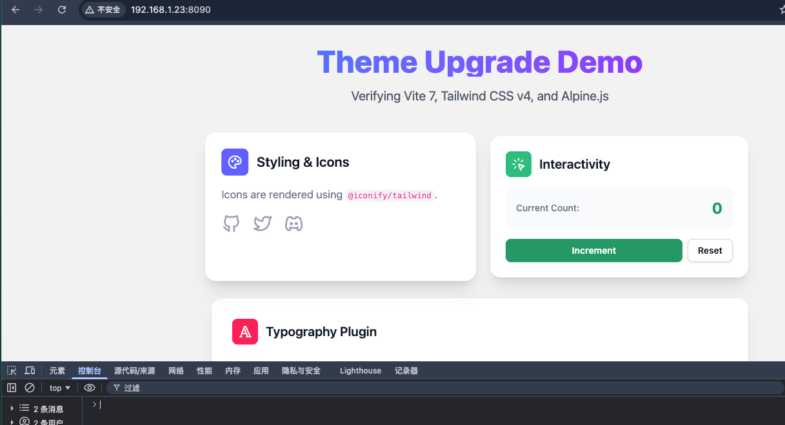
Task: Toggle the device toolbar emulation
Action: (x=30, y=371)
